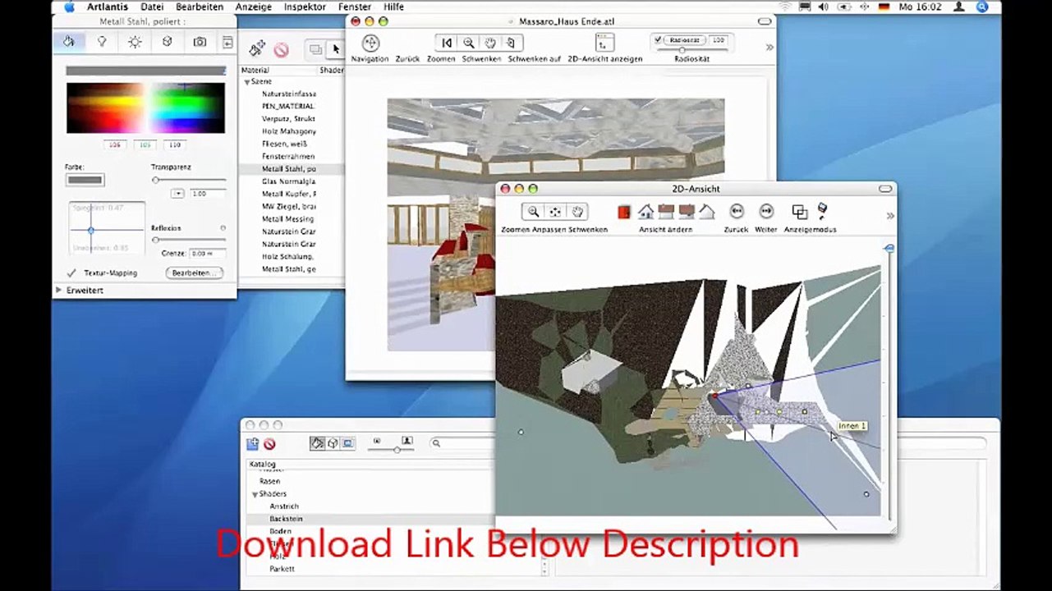
Task: Click the Navigation compass icon
Action: pos(370,43)
